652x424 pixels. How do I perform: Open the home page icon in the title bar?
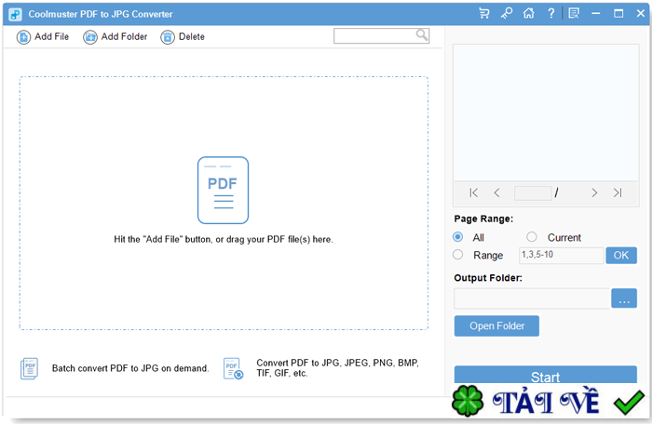pyautogui.click(x=528, y=14)
